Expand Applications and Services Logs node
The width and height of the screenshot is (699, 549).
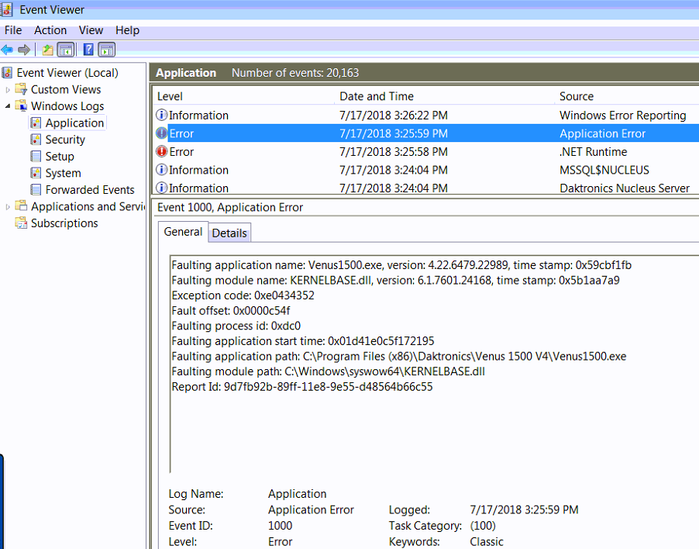tap(9, 207)
